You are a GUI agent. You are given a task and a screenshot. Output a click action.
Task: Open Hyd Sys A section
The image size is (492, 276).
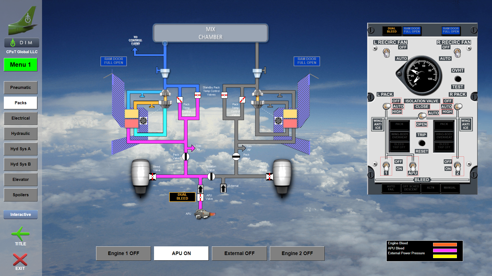pyautogui.click(x=20, y=149)
